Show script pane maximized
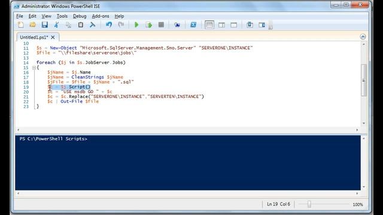 click(234, 25)
